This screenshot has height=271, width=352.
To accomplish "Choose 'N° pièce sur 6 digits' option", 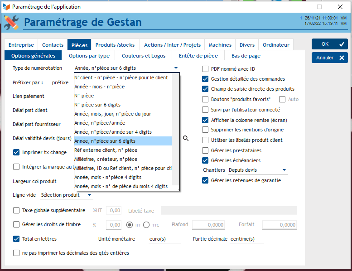I will [x=97, y=105].
